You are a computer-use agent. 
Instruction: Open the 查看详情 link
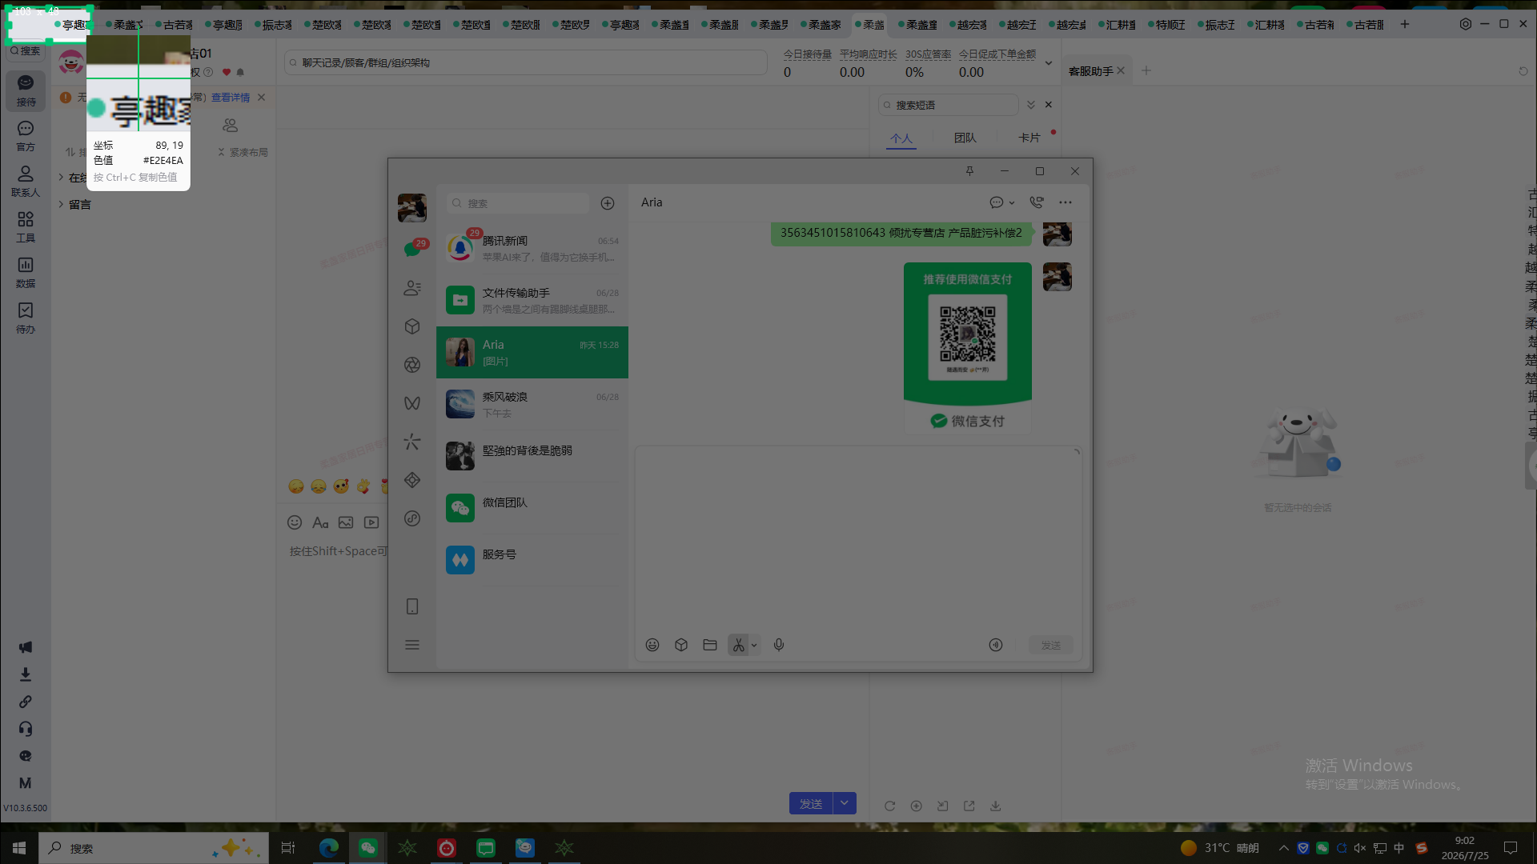[x=231, y=97]
